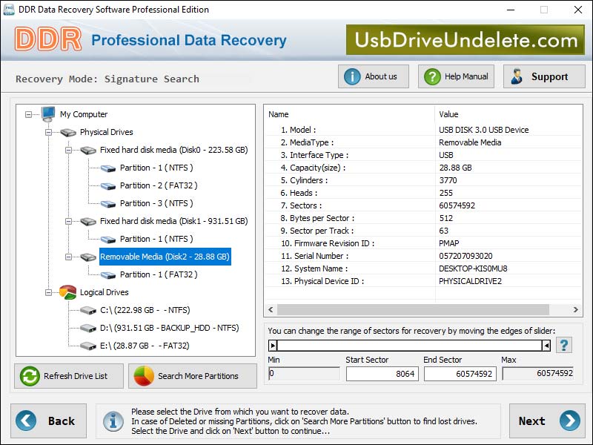Click the app icon in the title bar
This screenshot has height=445, width=593.
8,10
